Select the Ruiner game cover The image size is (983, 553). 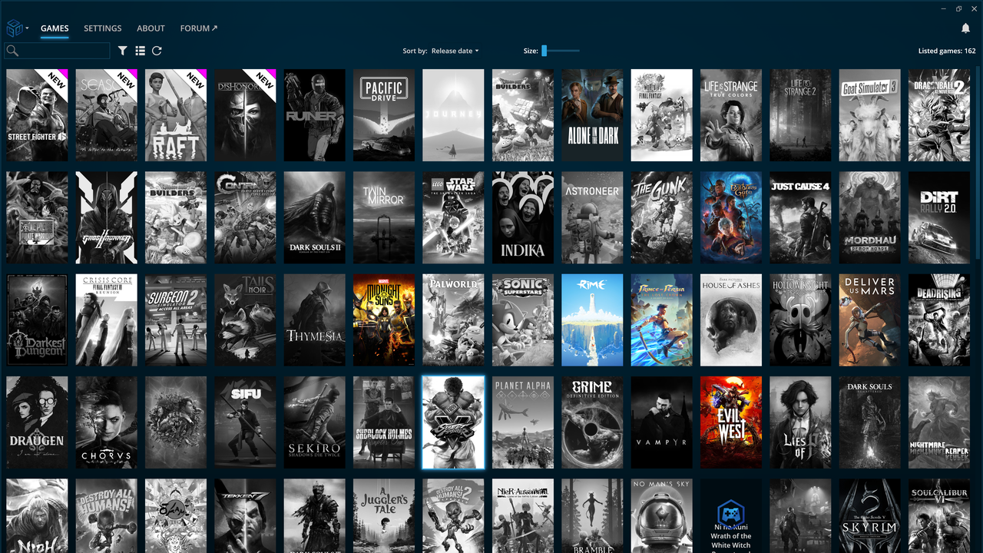pos(315,115)
